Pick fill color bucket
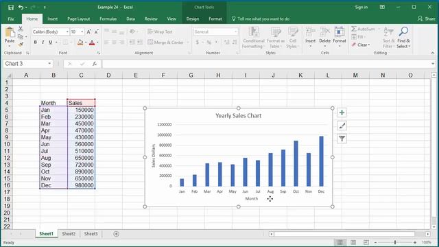 pos(80,43)
